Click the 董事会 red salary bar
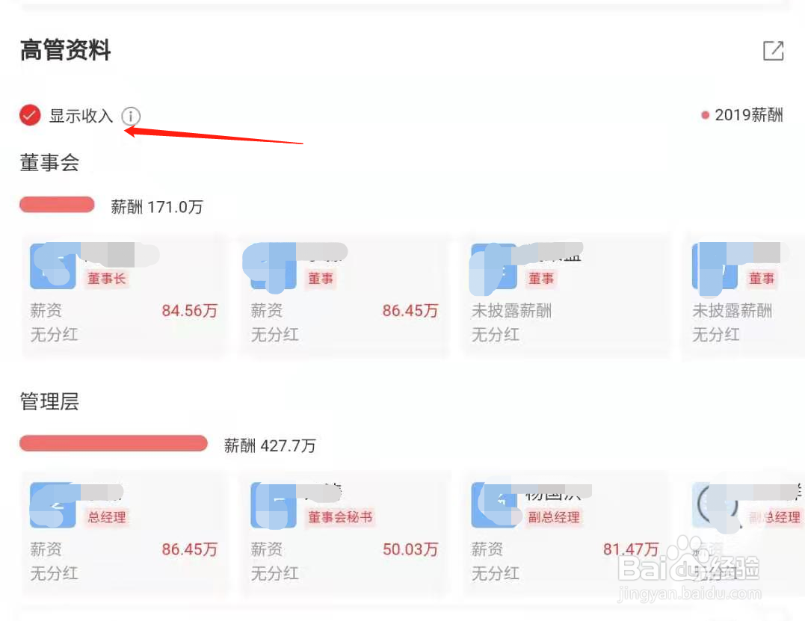Viewport: 805px width, 621px height. pyautogui.click(x=57, y=205)
